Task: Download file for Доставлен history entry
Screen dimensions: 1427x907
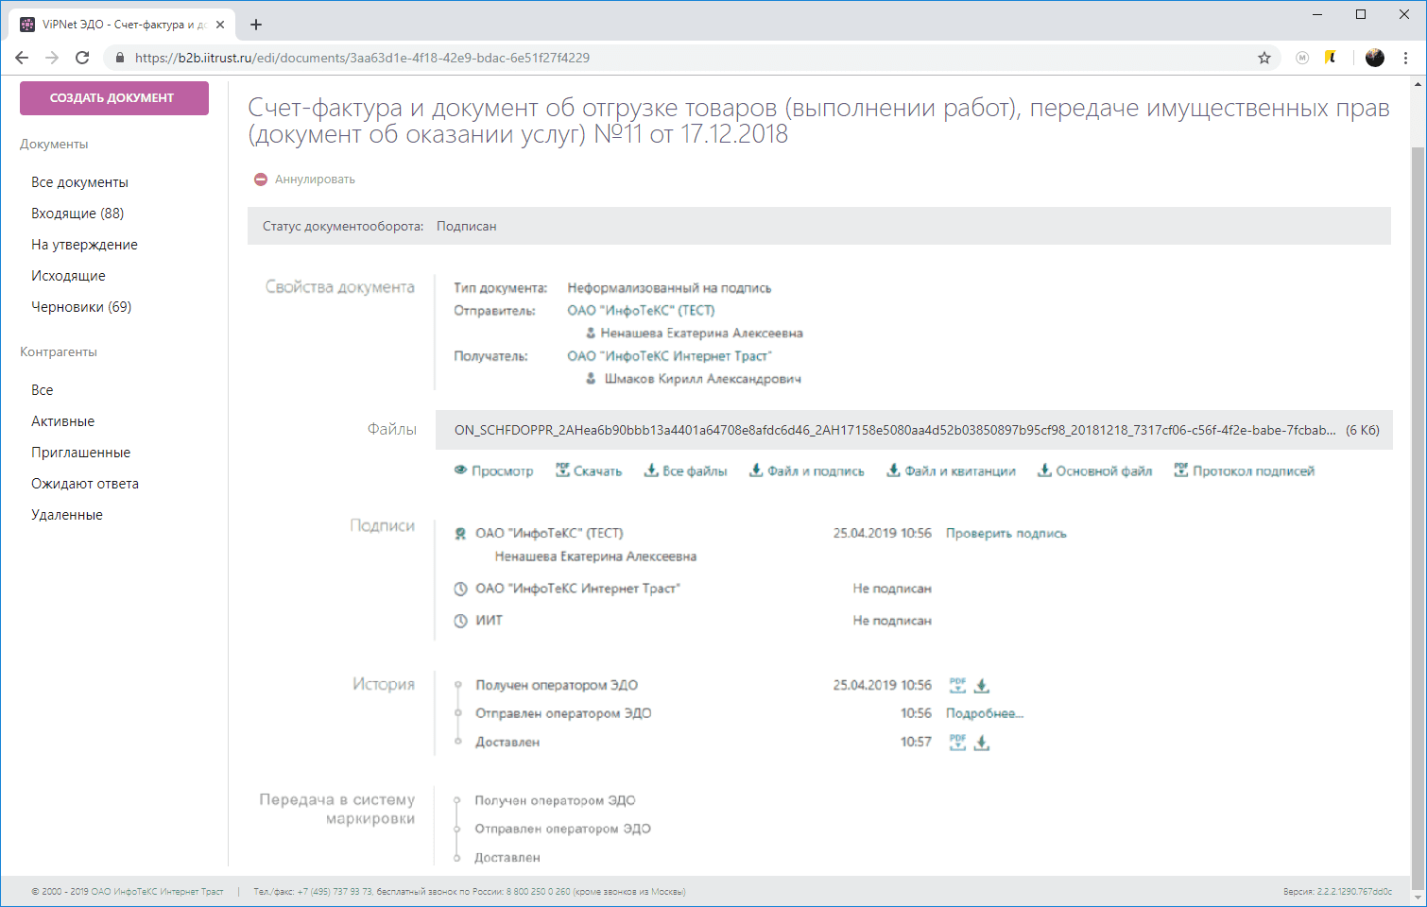Action: click(982, 743)
